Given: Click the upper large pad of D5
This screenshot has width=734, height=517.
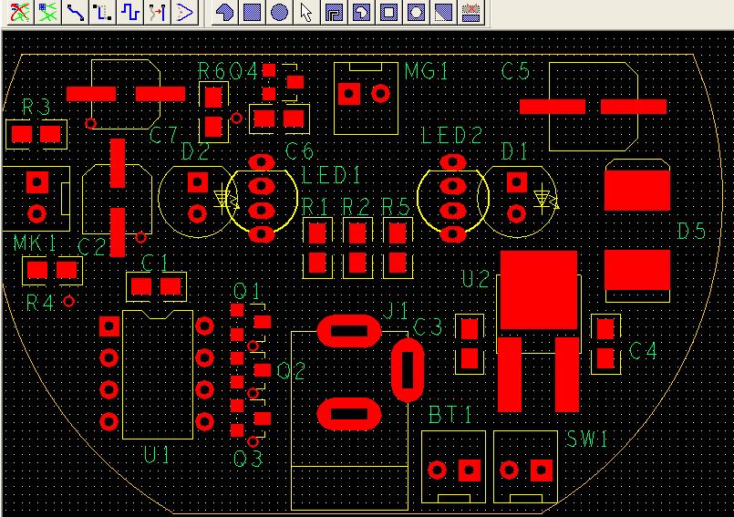Looking at the screenshot, I should (637, 191).
